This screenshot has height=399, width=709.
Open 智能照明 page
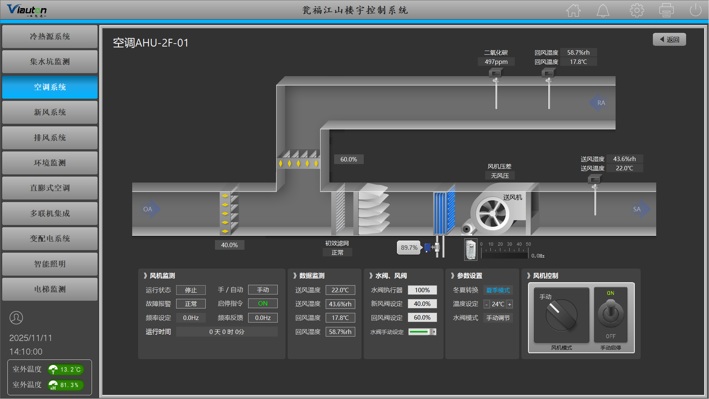pyautogui.click(x=50, y=264)
